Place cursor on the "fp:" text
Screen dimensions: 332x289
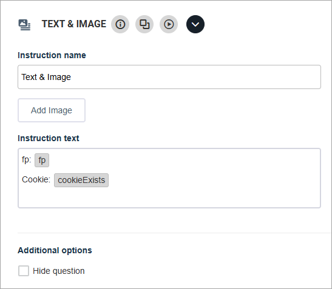(27, 159)
